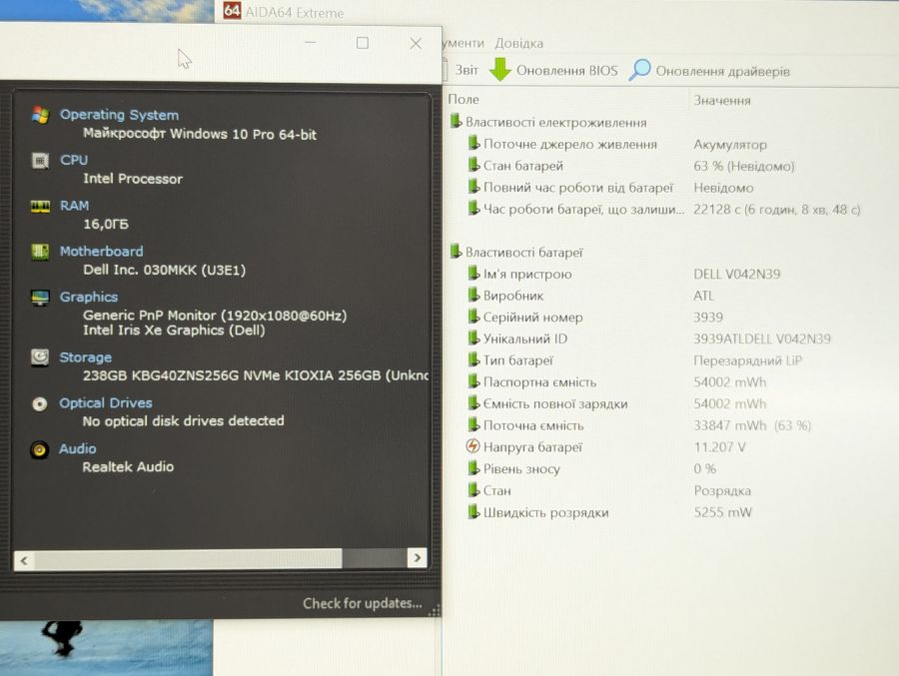Select the DELL V042N39 device name value

(737, 274)
